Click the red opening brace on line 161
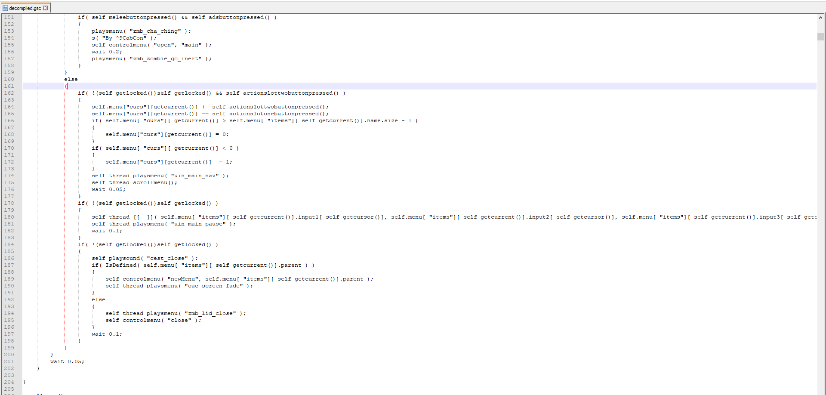 coord(66,86)
